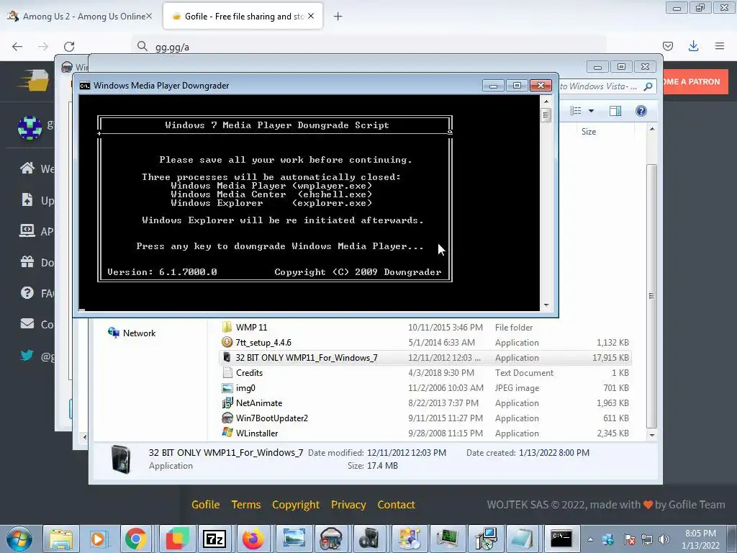Click the Gofile account avatar icon

30,127
